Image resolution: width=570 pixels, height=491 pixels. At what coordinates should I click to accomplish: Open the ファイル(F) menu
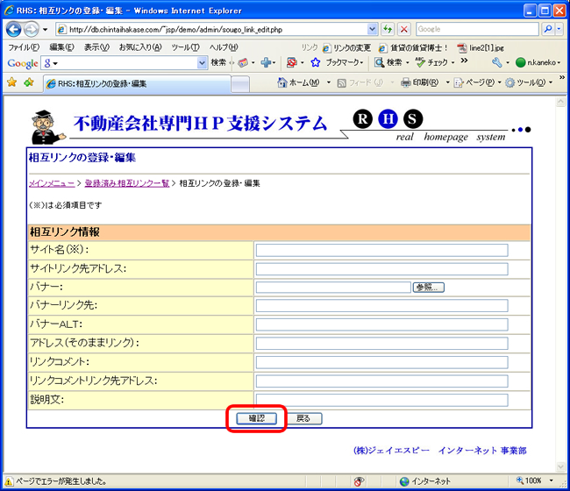tap(23, 46)
